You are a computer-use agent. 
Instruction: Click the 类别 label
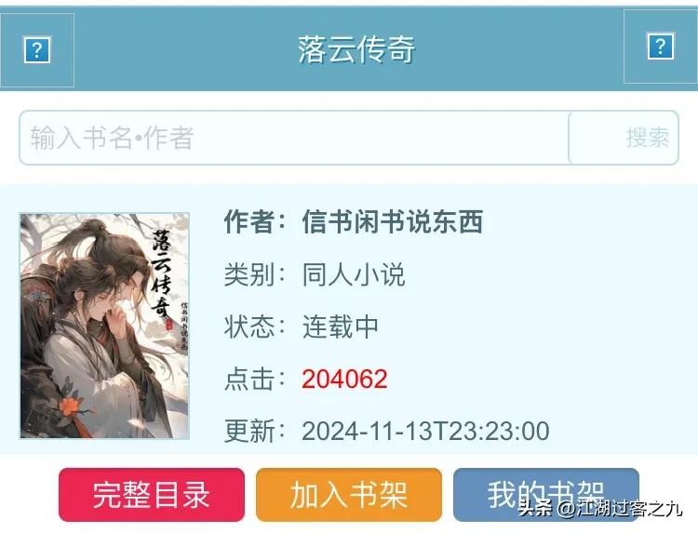click(x=249, y=274)
